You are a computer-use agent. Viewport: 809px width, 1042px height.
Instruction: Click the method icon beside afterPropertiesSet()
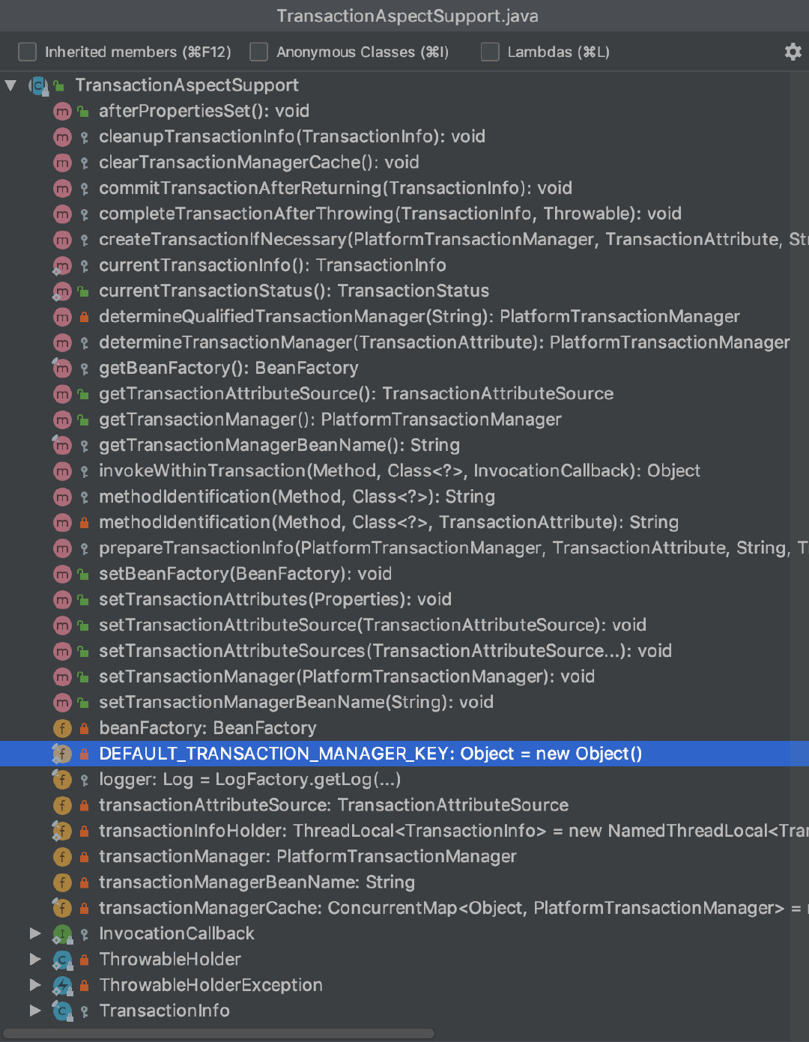pos(62,112)
